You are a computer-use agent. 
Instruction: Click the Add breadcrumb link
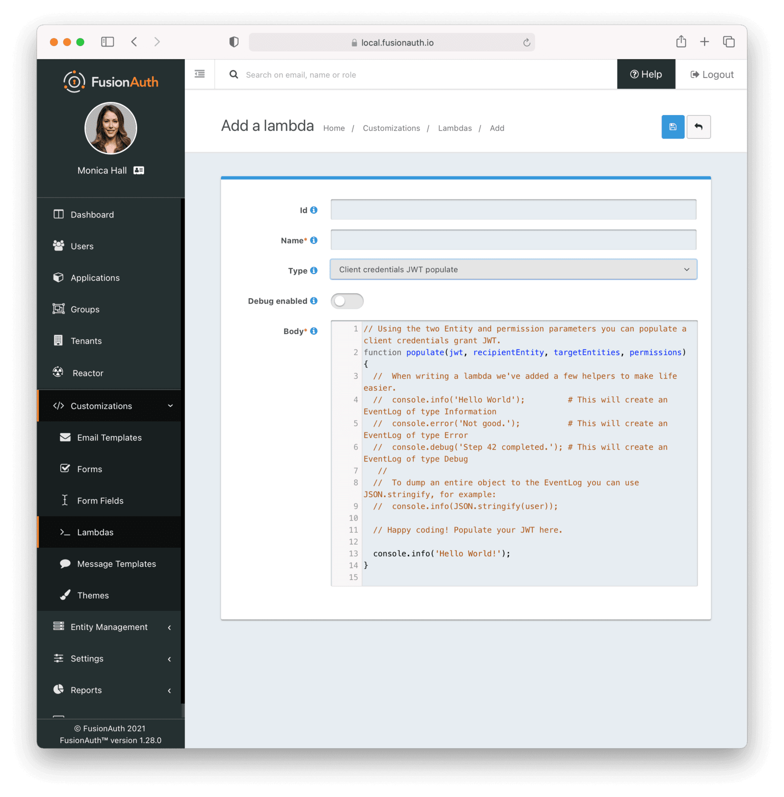[x=497, y=128]
